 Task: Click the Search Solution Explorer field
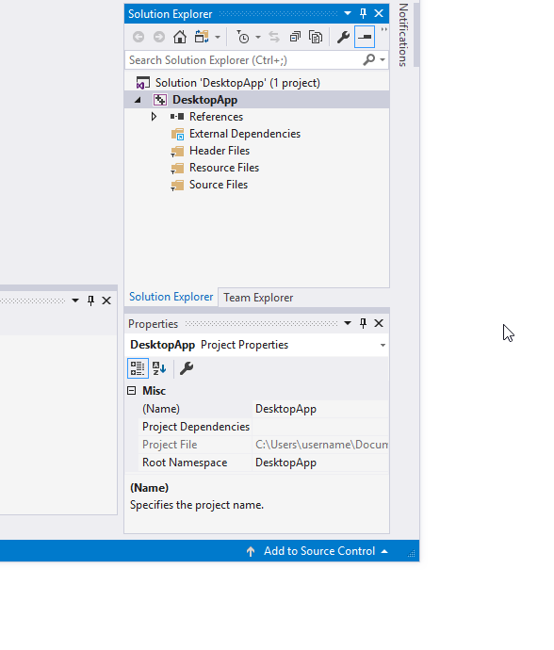pos(242,60)
